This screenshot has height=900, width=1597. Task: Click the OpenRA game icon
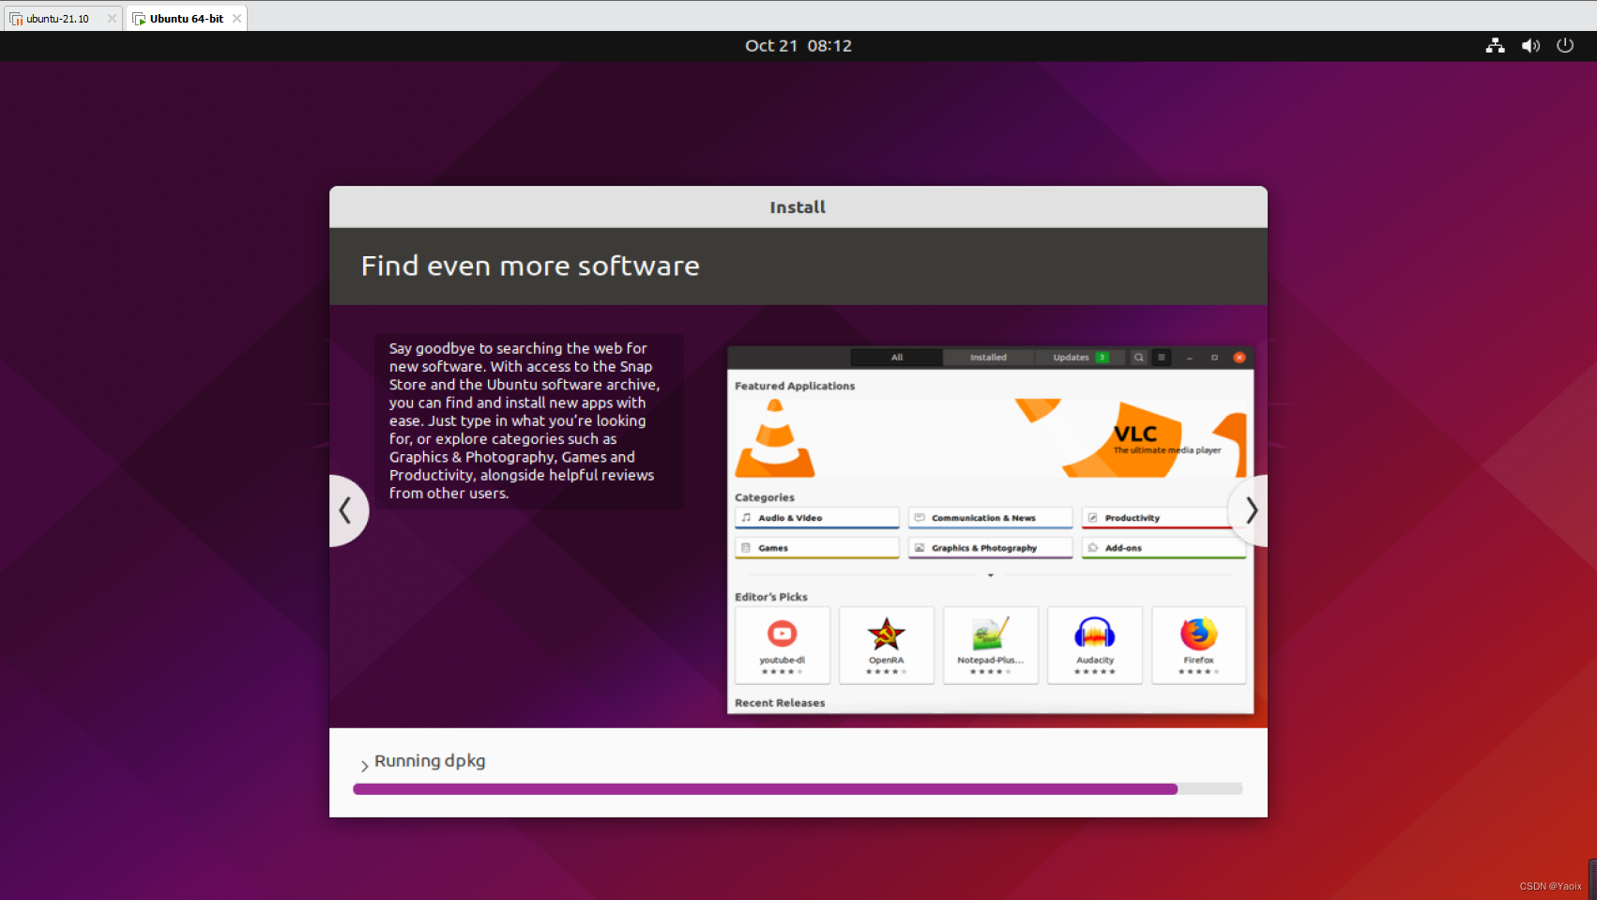tap(886, 645)
